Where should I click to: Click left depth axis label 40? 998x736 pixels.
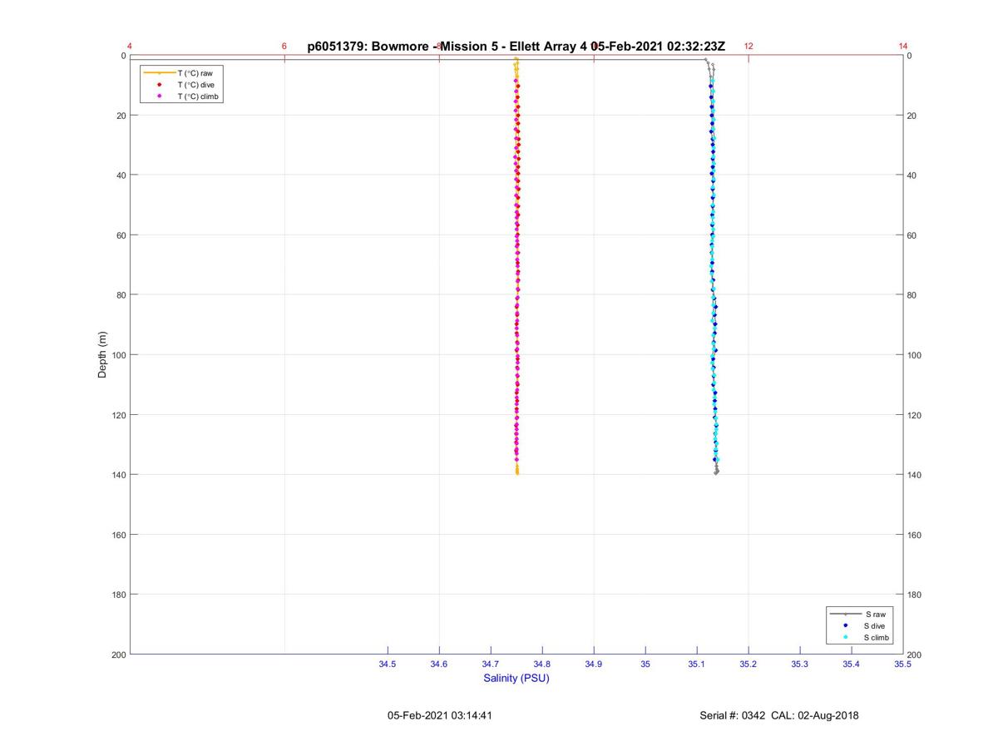tap(121, 175)
